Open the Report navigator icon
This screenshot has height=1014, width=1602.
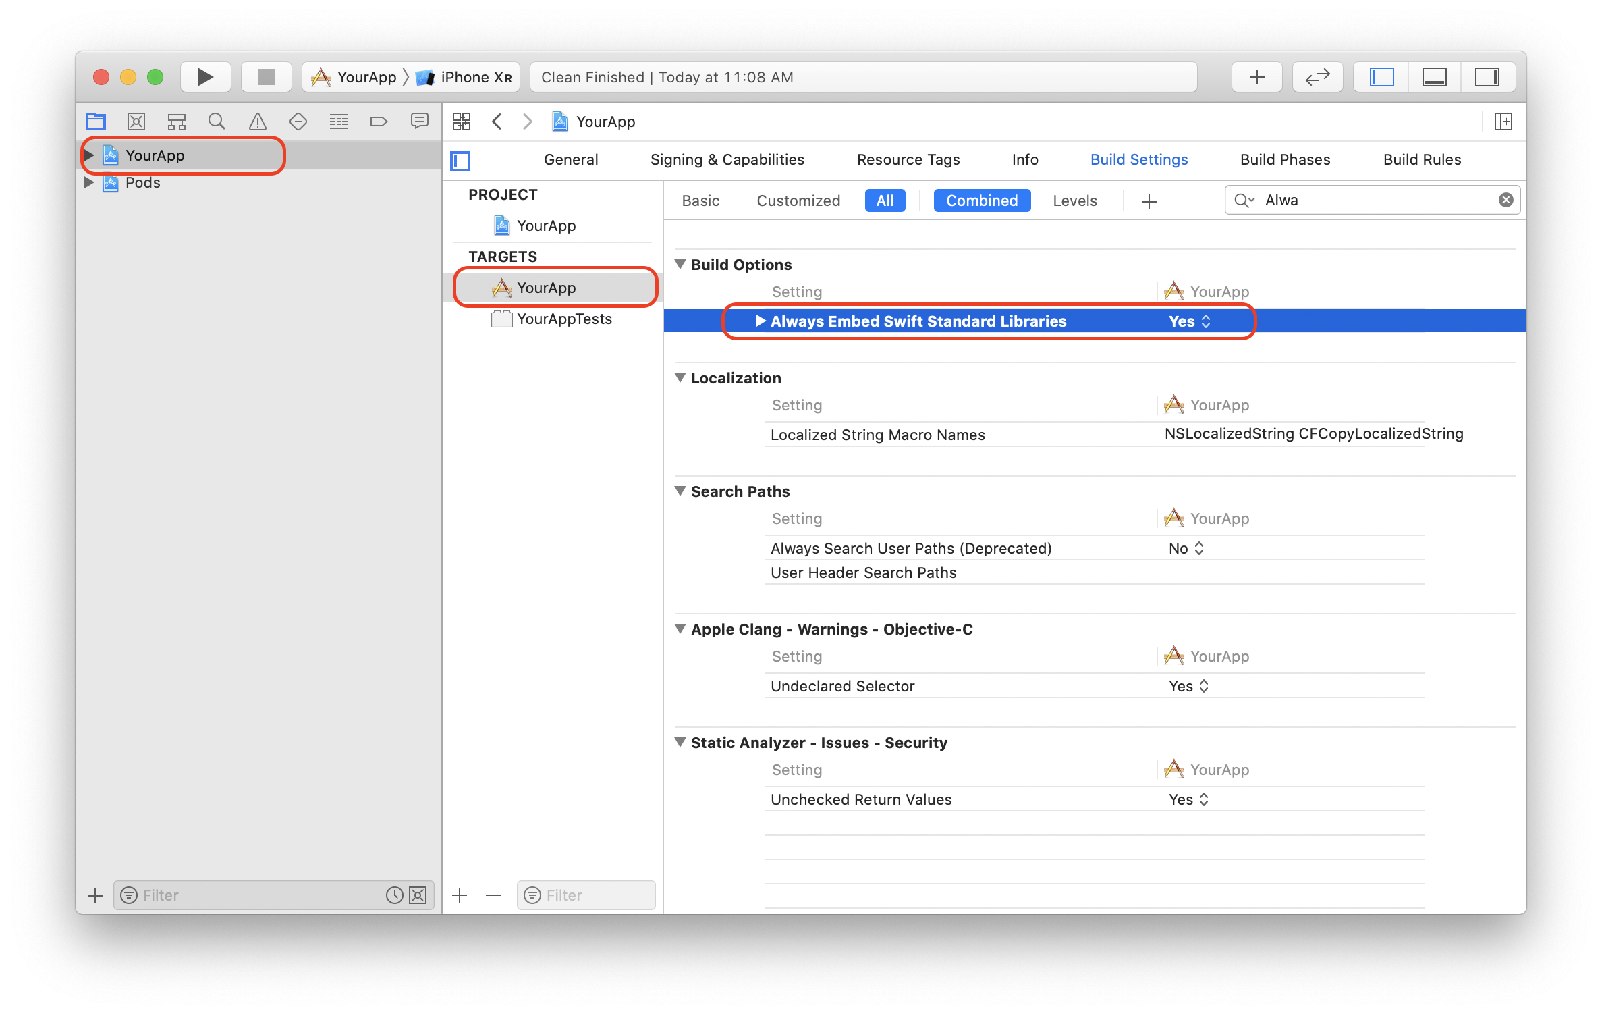click(x=420, y=122)
